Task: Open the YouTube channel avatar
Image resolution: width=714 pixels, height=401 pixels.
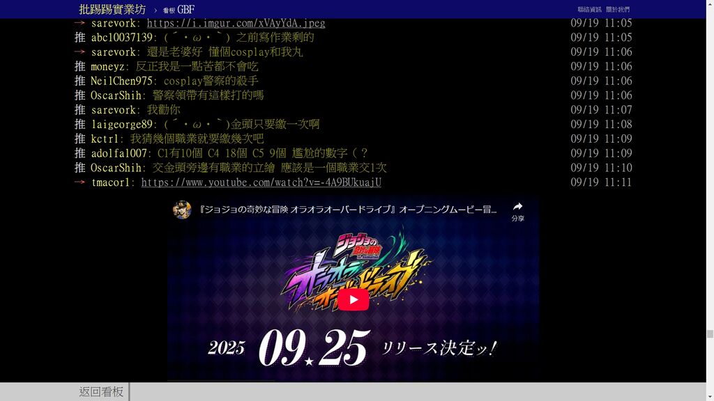Action: [x=182, y=210]
